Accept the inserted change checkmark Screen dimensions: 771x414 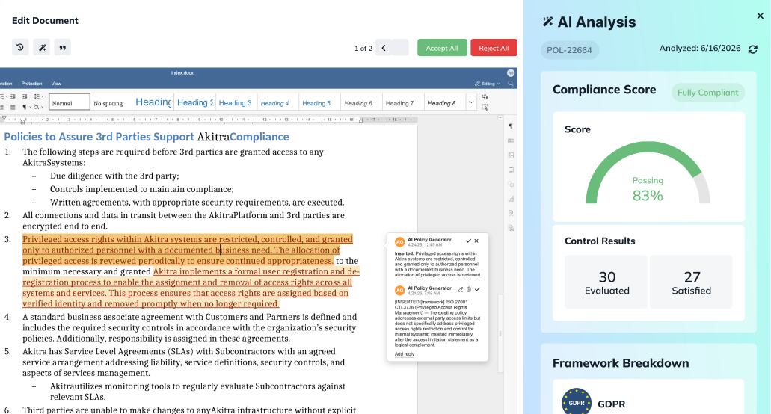[468, 241]
